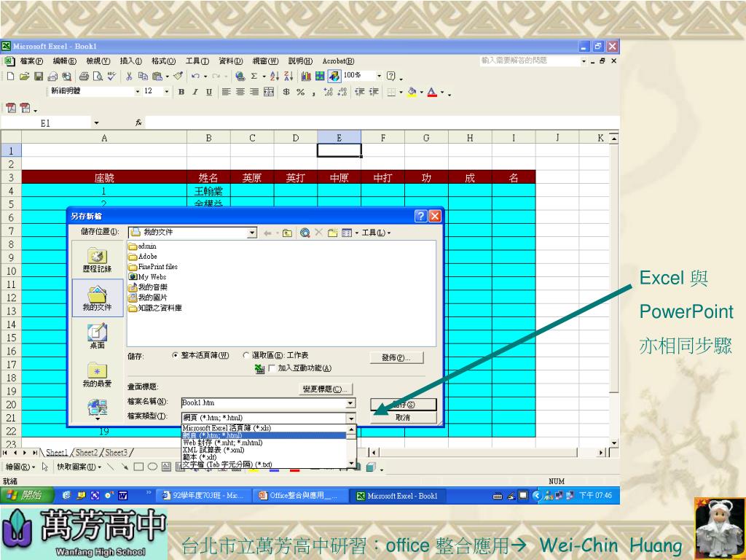Screen dimensions: 746x560
Task: Click the Sort Ascending toolbar icon
Action: [272, 76]
